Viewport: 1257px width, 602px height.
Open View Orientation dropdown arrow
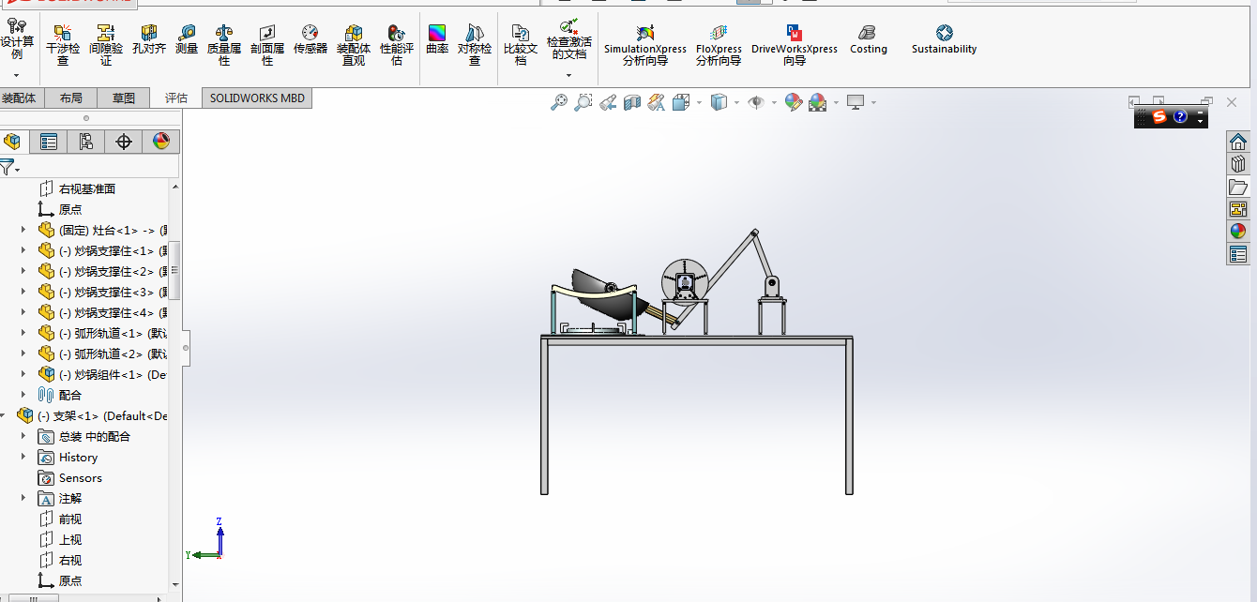tap(699, 102)
